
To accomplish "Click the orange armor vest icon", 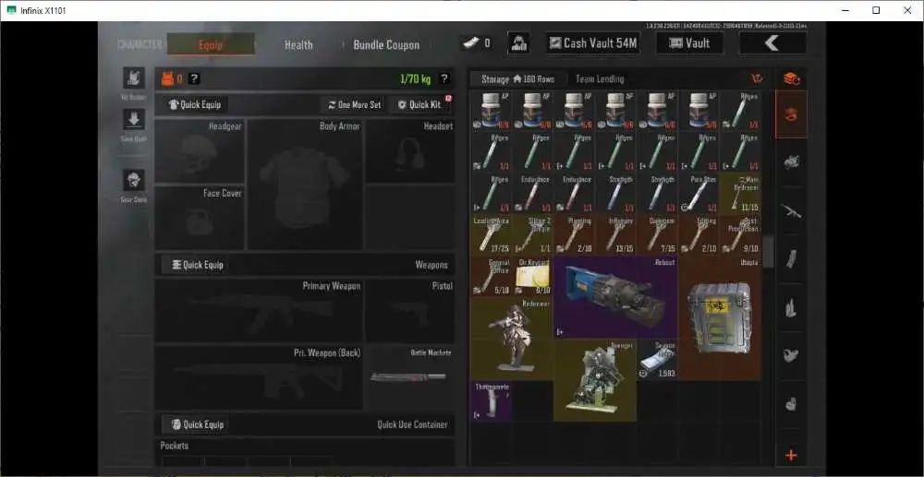I will [167, 78].
